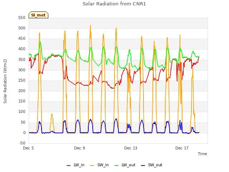
Task: Click the 400 y-axis tick label
Action: point(22,49)
